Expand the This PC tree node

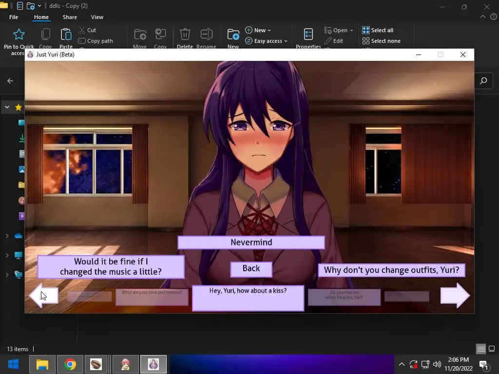pyautogui.click(x=7, y=255)
